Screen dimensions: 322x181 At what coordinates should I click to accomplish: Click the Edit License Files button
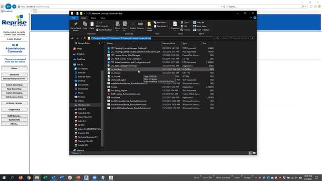click(14, 97)
